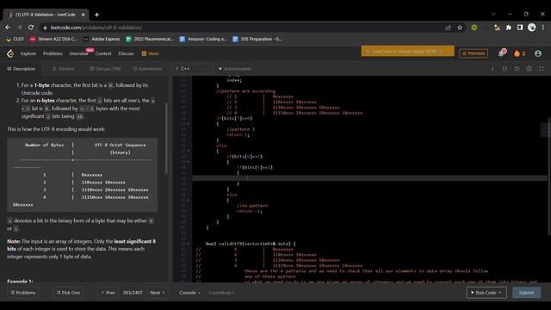This screenshot has width=551, height=310.
Task: Go back in browser
Action: [8, 28]
